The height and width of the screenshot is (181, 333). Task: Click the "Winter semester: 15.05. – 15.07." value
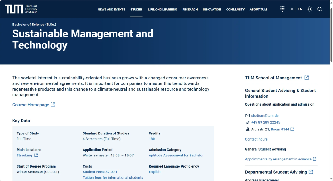pyautogui.click(x=109, y=155)
